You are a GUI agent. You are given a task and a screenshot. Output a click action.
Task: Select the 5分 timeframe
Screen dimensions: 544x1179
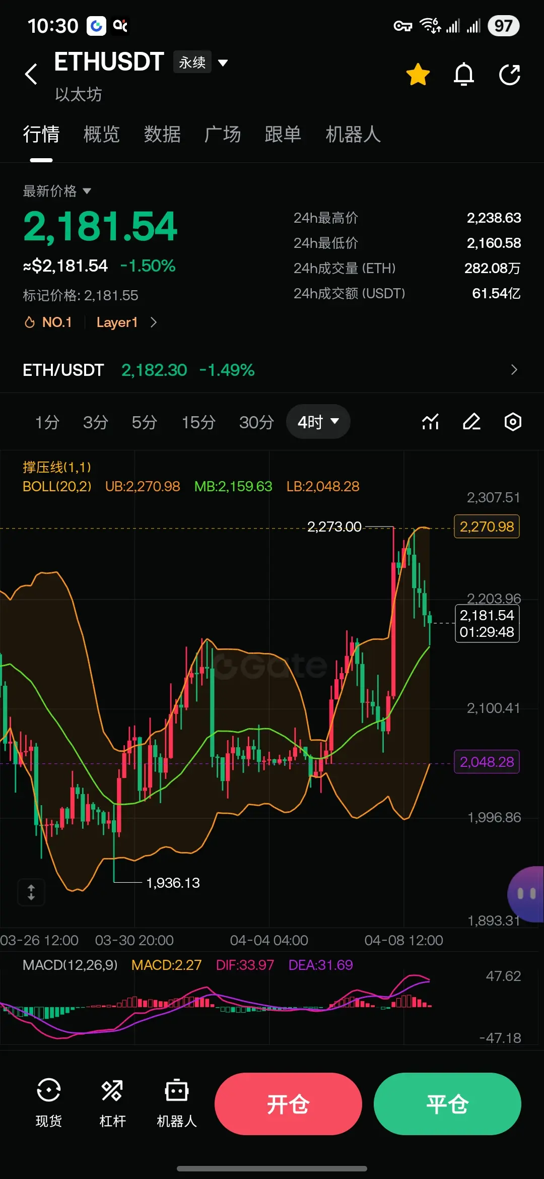pyautogui.click(x=145, y=422)
